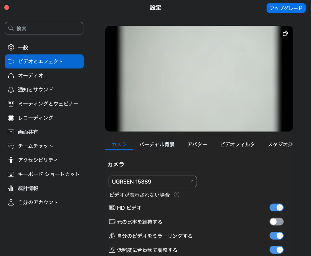Open the アバター tab
This screenshot has width=311, height=256.
click(197, 144)
